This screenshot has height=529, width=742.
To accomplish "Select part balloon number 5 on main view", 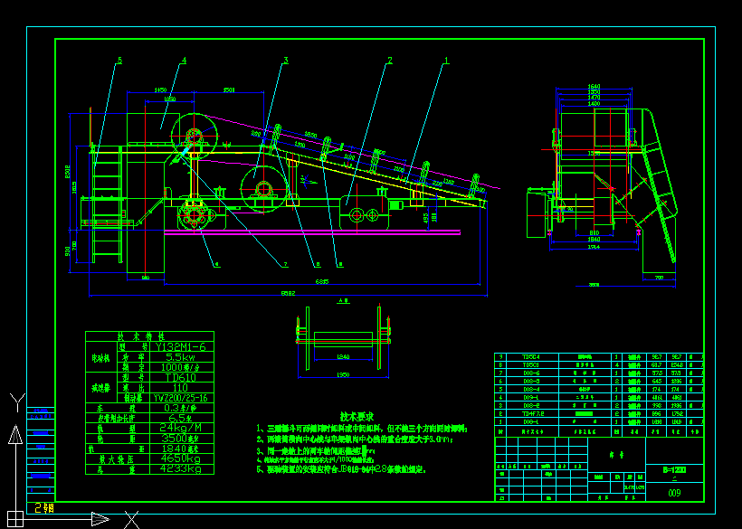I will pyautogui.click(x=120, y=61).
